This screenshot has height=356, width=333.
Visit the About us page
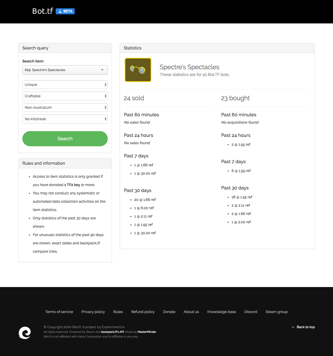[x=191, y=312]
